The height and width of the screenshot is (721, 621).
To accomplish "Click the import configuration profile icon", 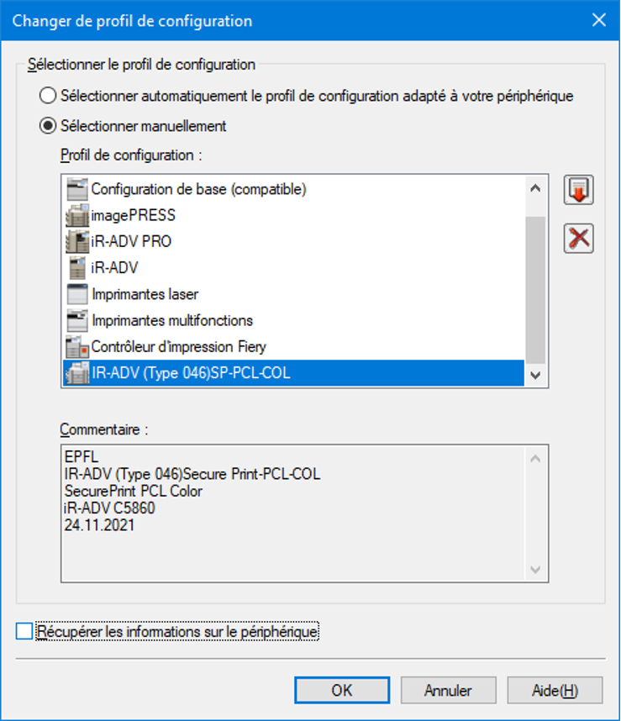I will (x=578, y=190).
